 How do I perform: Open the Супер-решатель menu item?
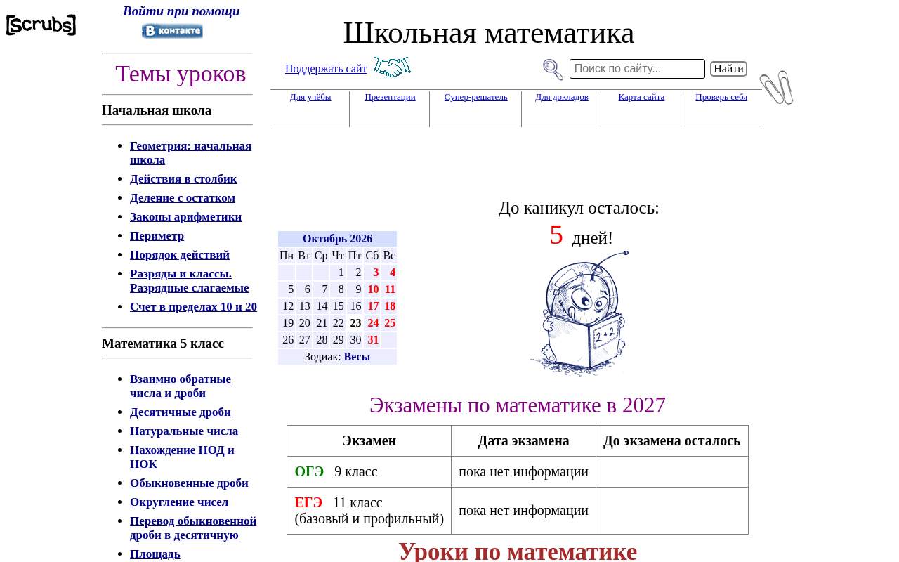tap(475, 97)
